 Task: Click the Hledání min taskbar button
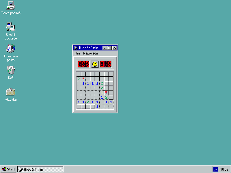[x=40, y=169]
